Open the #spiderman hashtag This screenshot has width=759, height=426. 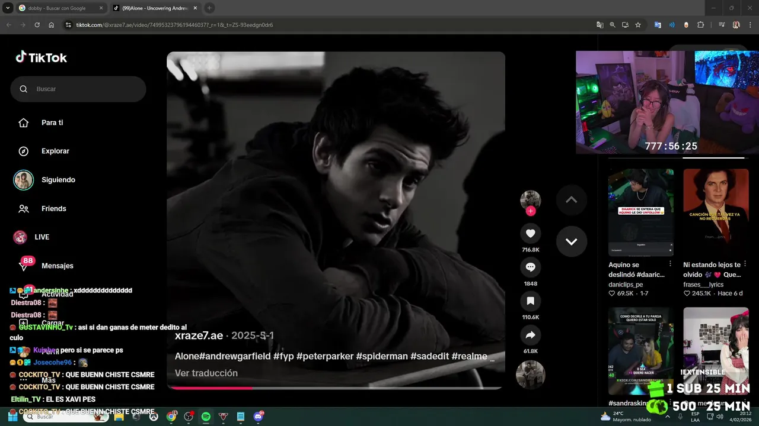point(382,356)
